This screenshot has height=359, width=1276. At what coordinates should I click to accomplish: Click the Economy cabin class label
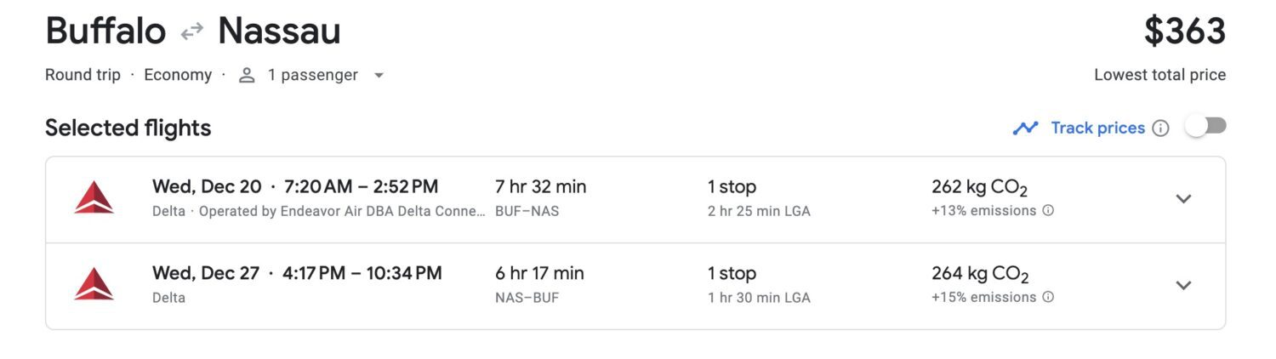coord(178,75)
